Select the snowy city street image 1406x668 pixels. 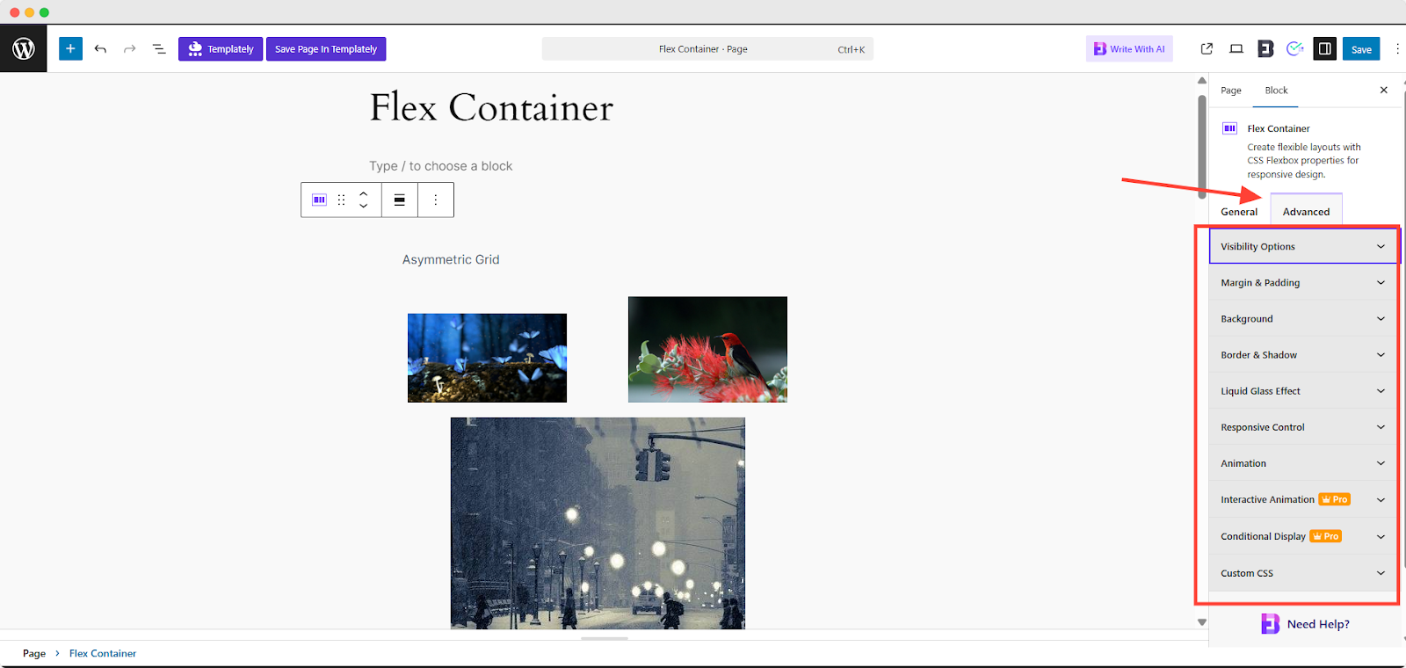click(598, 523)
